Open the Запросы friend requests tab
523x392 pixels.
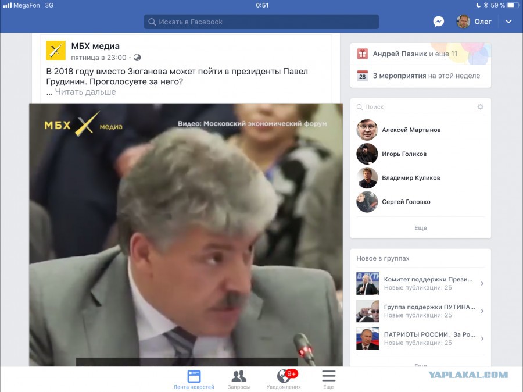coord(239,380)
